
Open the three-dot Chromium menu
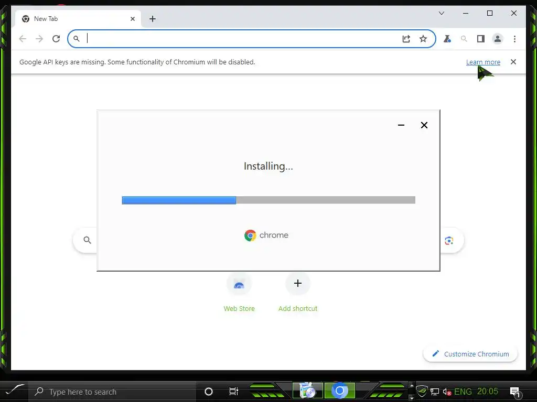click(x=514, y=39)
